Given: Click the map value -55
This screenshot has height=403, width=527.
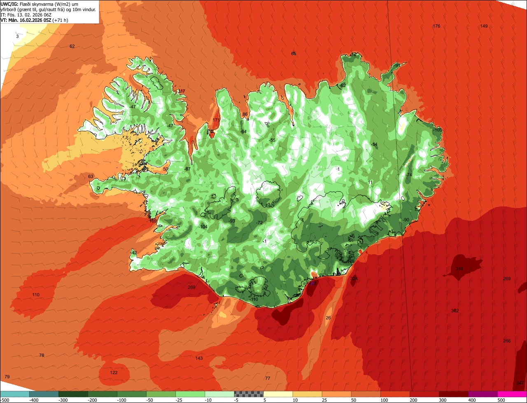Looking at the screenshot, I should pyautogui.click(x=272, y=141).
